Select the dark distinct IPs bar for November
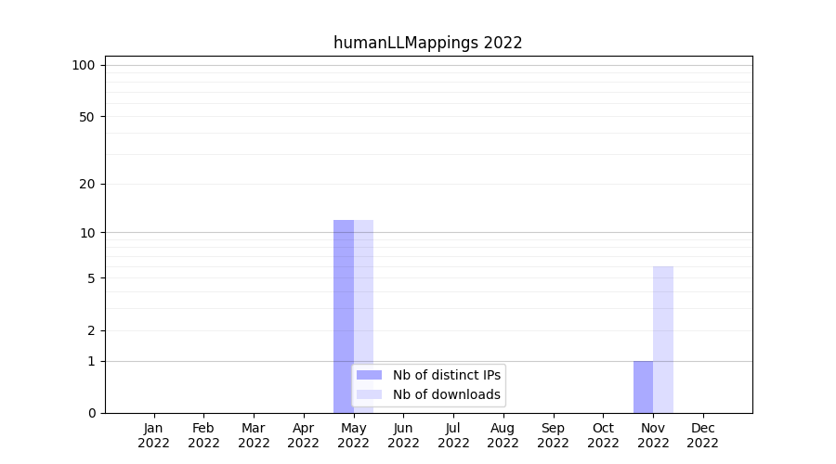Screen dimensions: 836x464 pyautogui.click(x=643, y=386)
